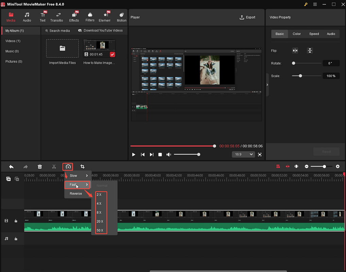Uncheck the red checkmark on the media thumbnail
Viewport: 346px width, 272px height.
112,54
